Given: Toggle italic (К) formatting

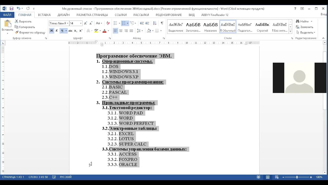Looking at the screenshot, I should 57,31.
